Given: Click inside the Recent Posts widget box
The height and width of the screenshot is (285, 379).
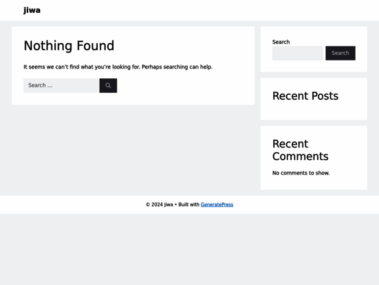Looking at the screenshot, I should [314, 110].
